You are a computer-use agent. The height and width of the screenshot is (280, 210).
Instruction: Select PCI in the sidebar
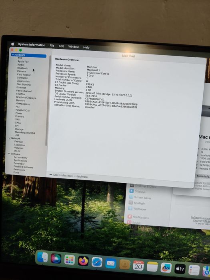pyautogui.click(x=18, y=107)
